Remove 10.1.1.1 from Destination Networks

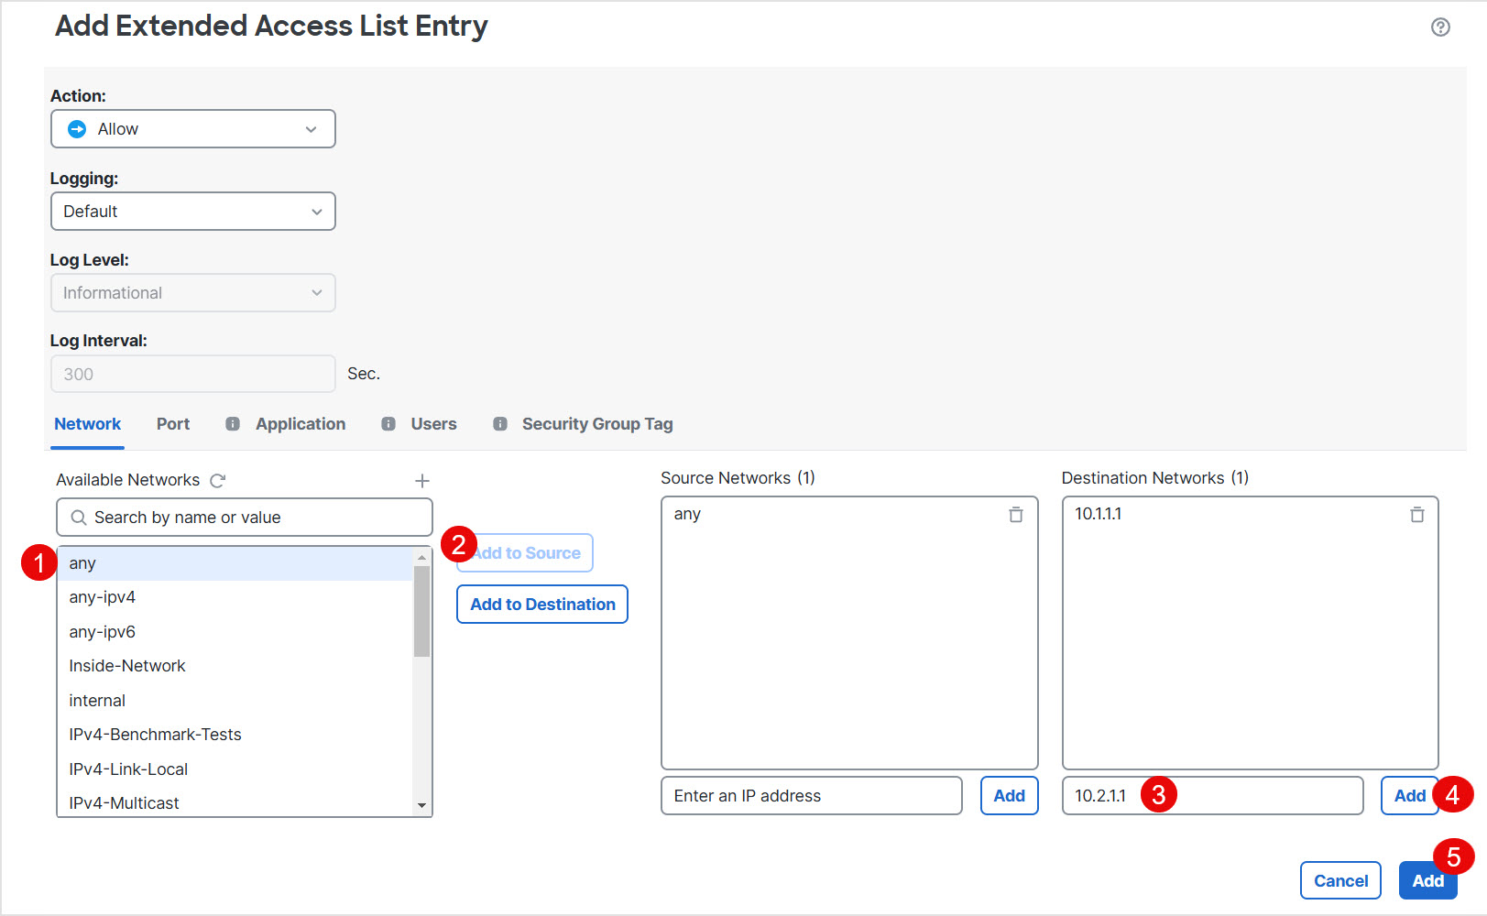(x=1416, y=515)
